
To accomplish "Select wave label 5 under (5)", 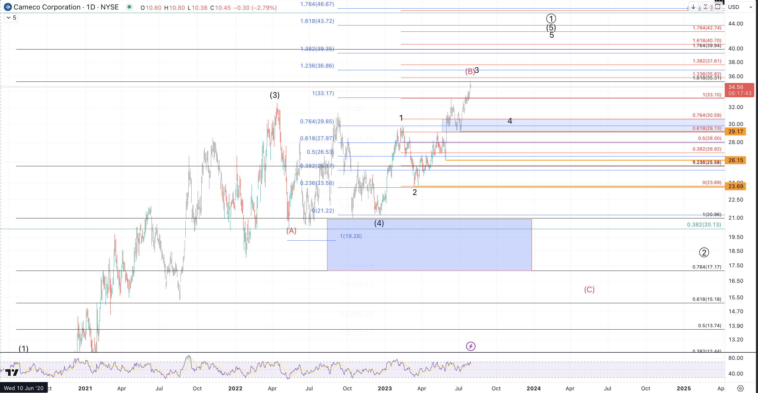I will coord(552,35).
